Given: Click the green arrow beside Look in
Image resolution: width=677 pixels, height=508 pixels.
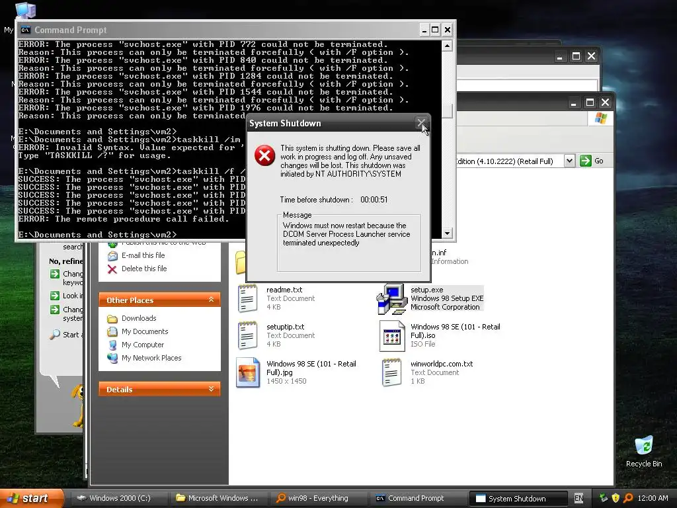Looking at the screenshot, I should point(54,296).
